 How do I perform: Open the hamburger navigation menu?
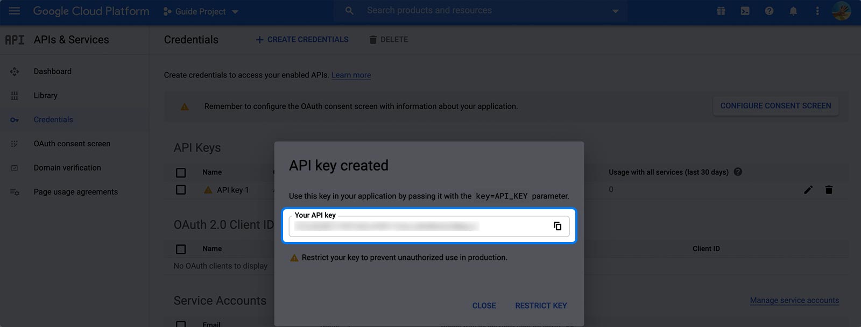[x=15, y=11]
